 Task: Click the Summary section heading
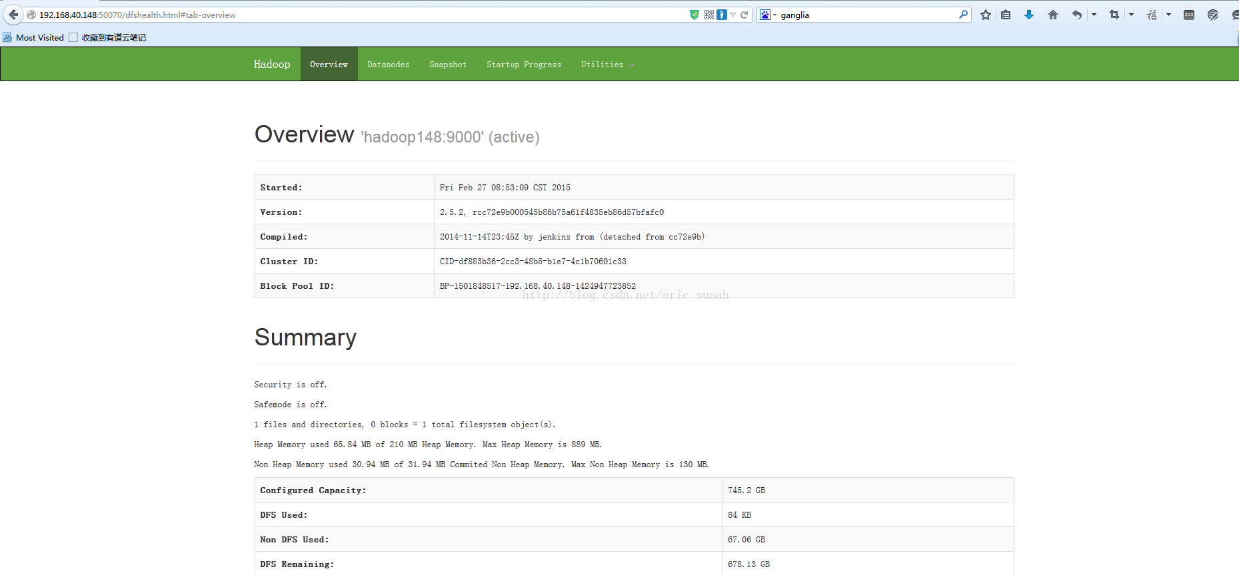[305, 337]
